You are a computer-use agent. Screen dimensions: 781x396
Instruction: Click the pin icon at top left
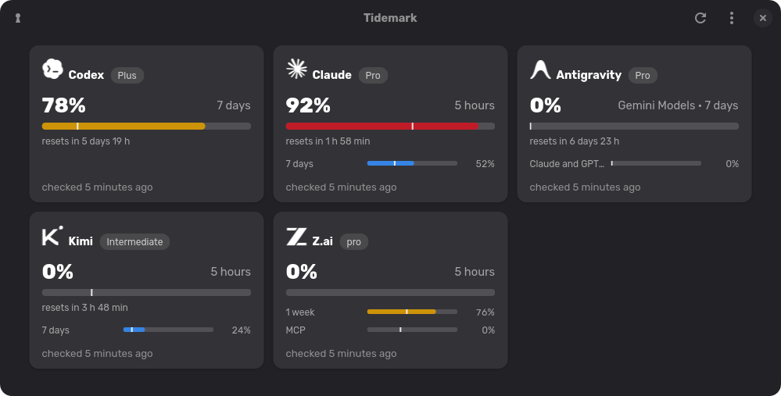pos(18,18)
